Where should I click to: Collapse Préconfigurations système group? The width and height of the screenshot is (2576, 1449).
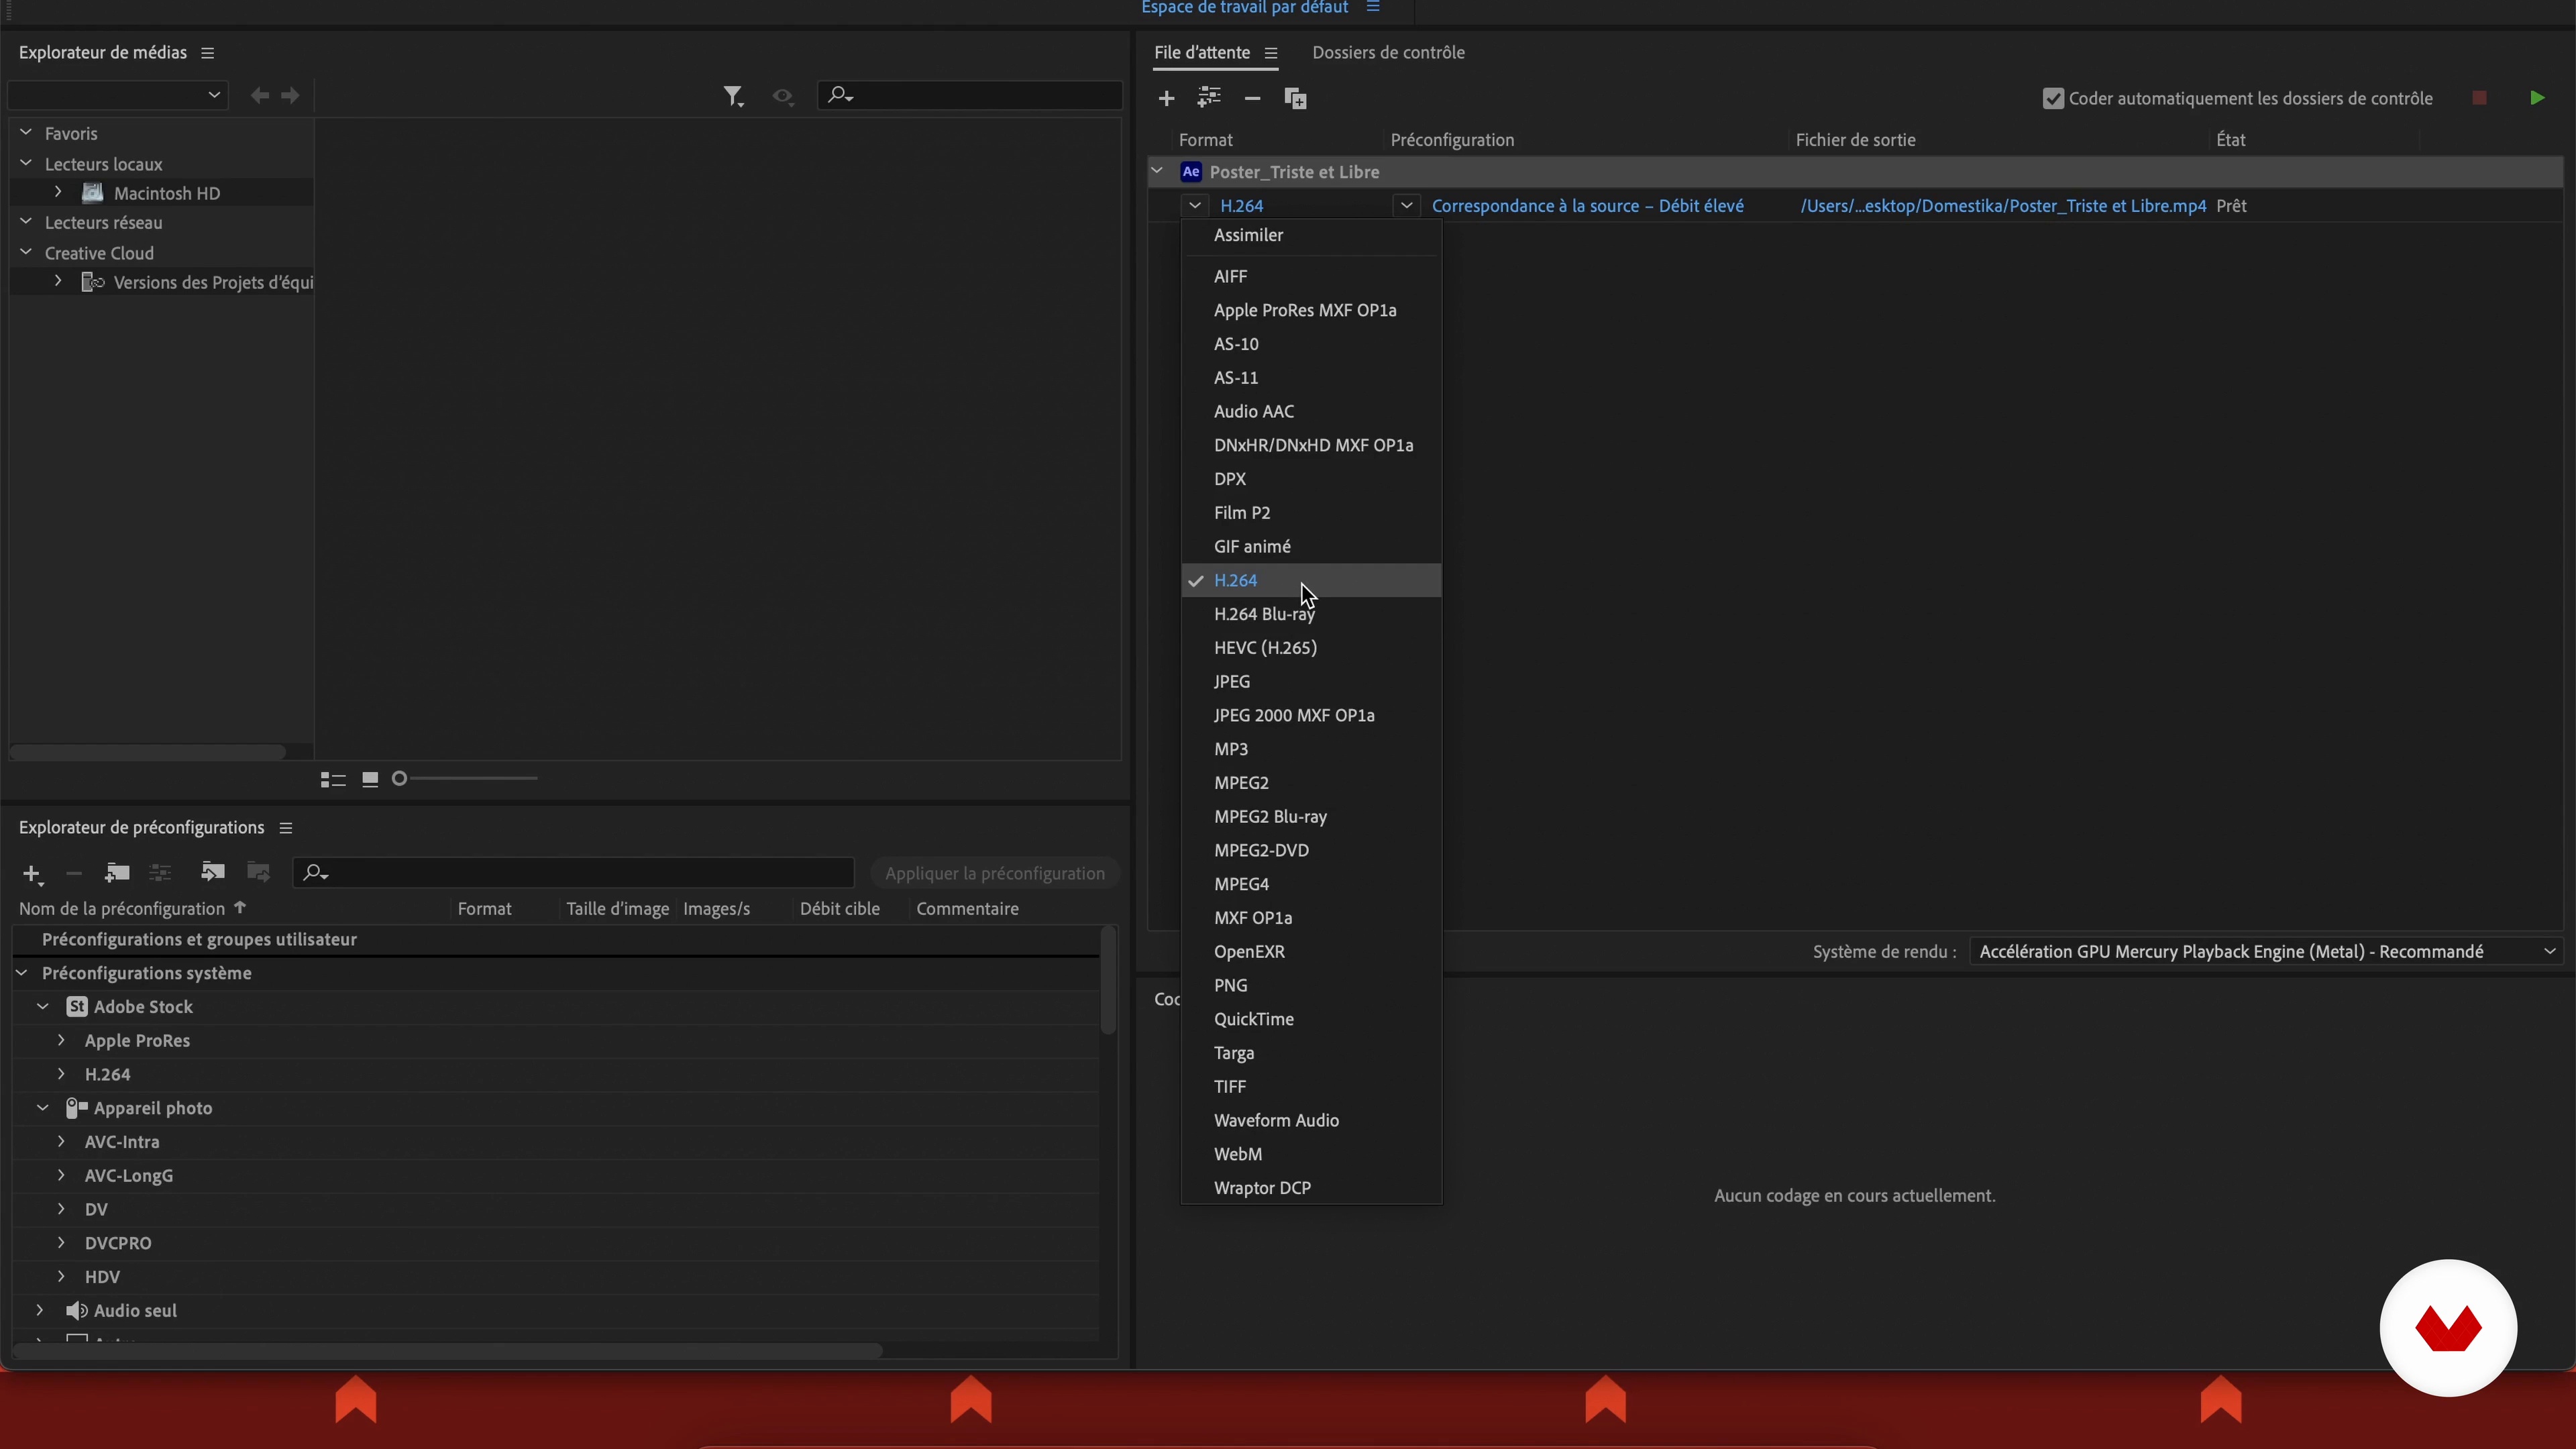22,973
